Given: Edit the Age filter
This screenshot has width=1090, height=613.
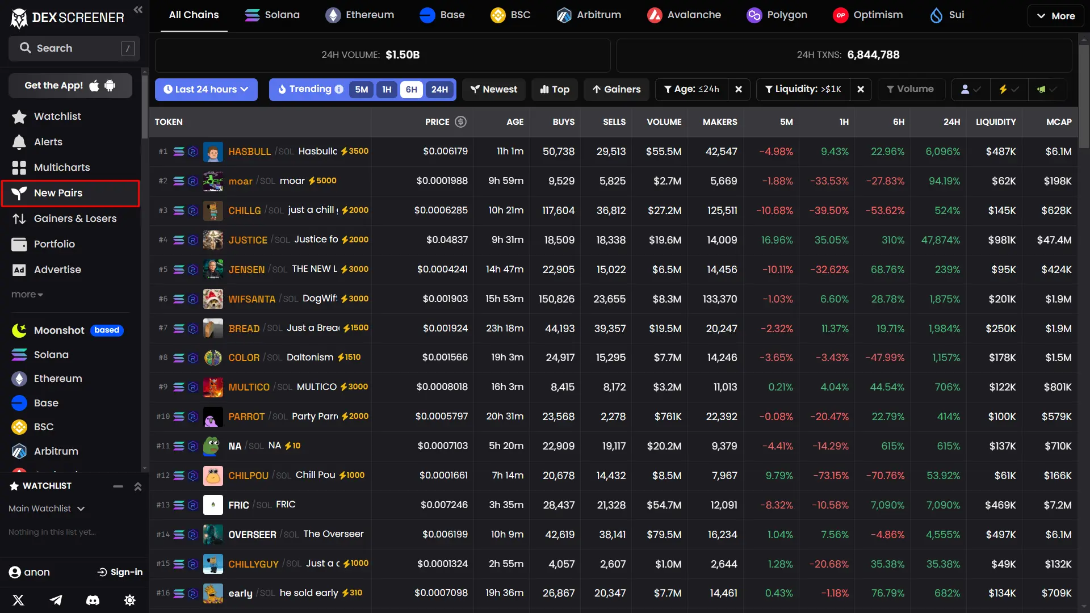Looking at the screenshot, I should click(691, 90).
